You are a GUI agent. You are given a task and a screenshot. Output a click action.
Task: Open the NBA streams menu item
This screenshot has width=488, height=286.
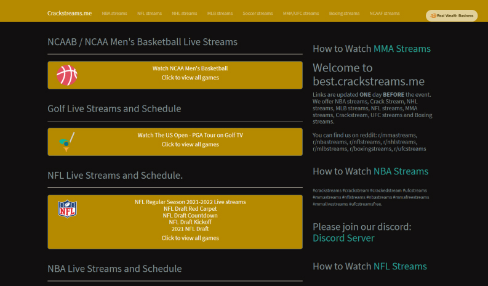(114, 13)
